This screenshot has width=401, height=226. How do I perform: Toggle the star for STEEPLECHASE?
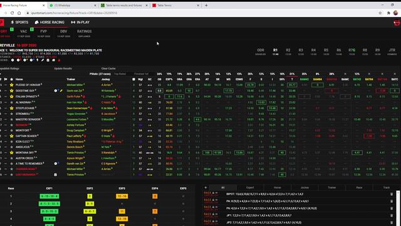click(11, 108)
